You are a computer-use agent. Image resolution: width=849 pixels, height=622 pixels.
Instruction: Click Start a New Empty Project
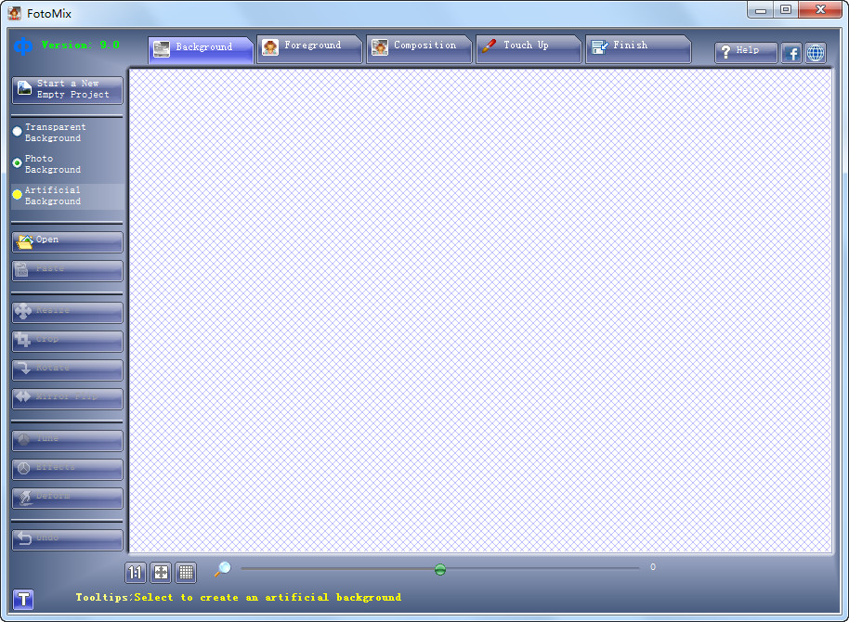(67, 89)
